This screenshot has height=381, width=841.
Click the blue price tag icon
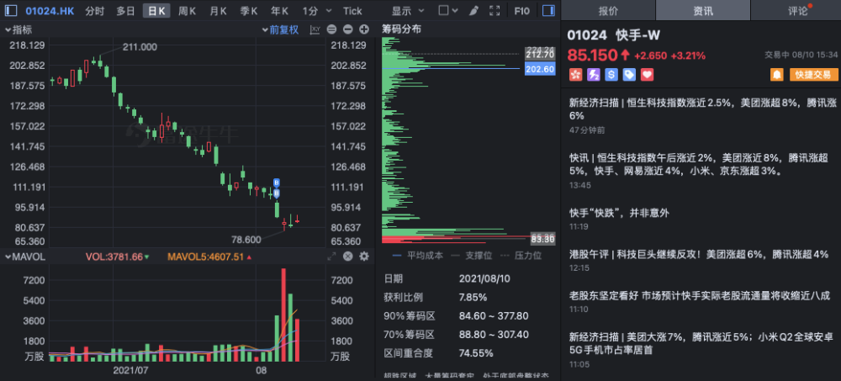pos(629,75)
